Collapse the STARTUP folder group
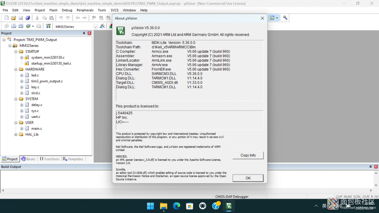 [16, 52]
